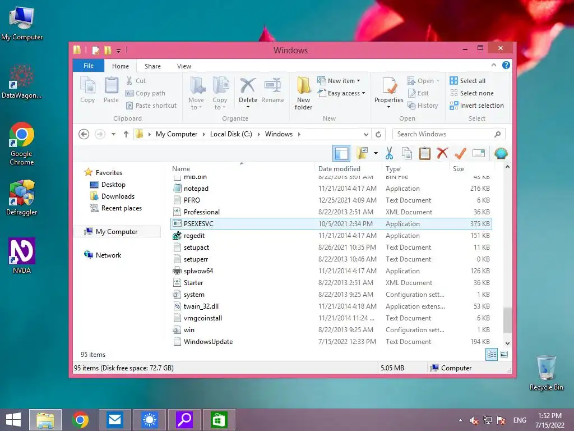Click Paste shortcut in ribbon
This screenshot has height=431, width=574.
pos(151,106)
